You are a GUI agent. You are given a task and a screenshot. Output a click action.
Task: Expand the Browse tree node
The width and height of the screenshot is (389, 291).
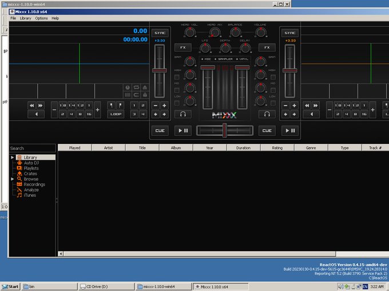[12, 179]
